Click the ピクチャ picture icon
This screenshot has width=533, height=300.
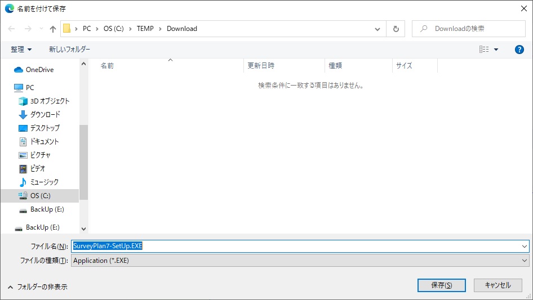[23, 155]
